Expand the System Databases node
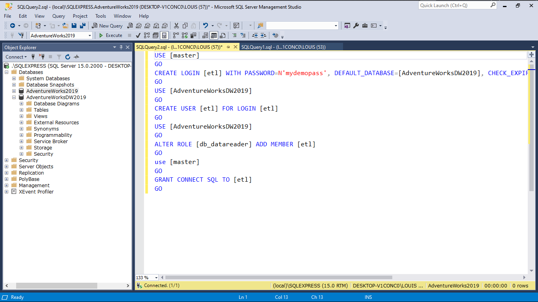538x302 pixels. [14, 78]
